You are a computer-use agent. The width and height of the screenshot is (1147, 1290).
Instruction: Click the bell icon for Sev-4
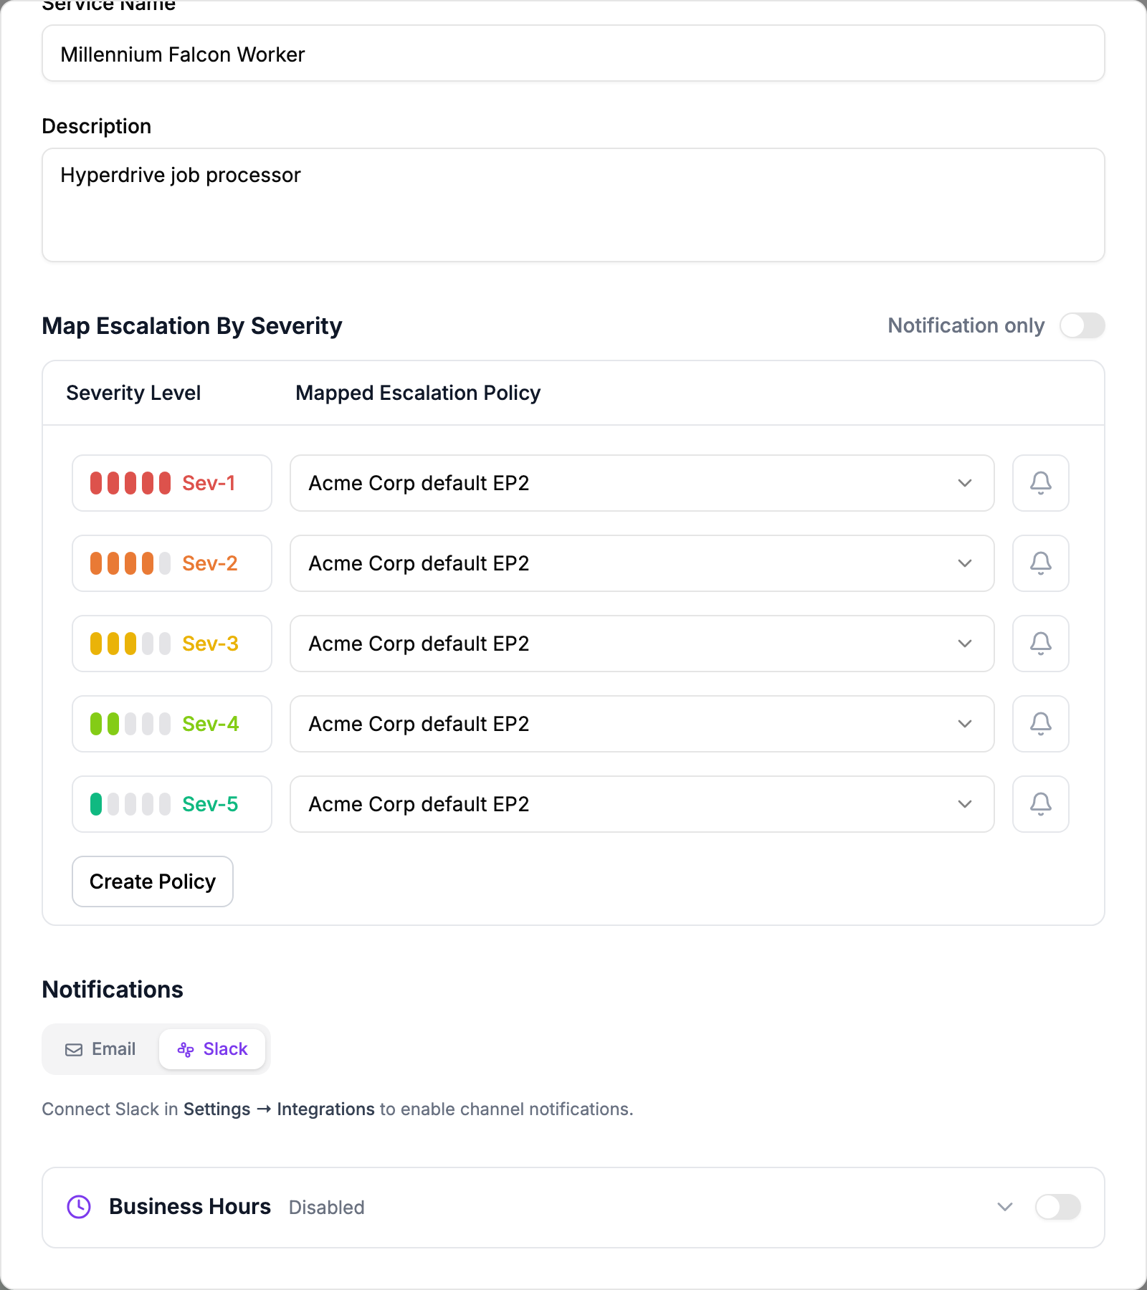click(x=1040, y=724)
